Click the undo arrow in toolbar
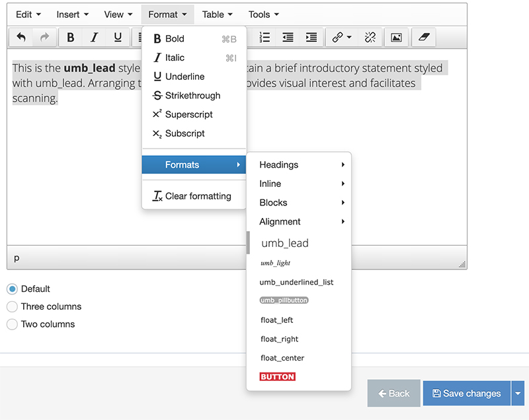This screenshot has width=529, height=420. [x=21, y=38]
